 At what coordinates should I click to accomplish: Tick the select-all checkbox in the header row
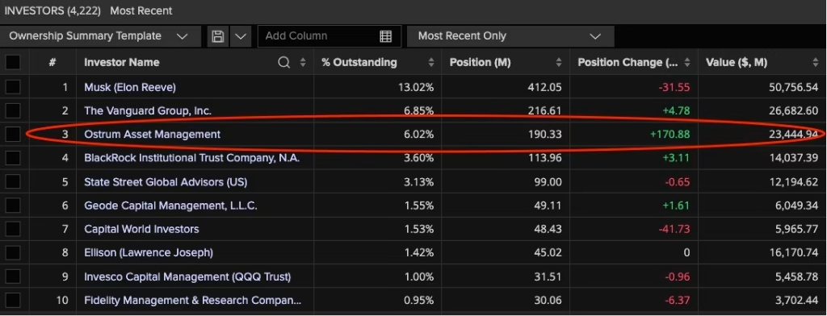13,63
